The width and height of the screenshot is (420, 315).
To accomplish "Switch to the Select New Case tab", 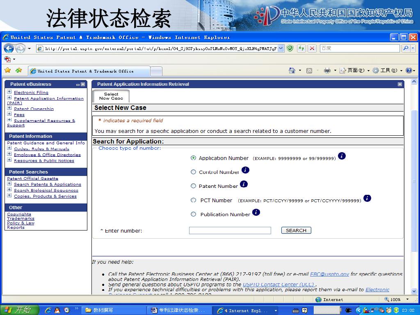I will 111,96.
